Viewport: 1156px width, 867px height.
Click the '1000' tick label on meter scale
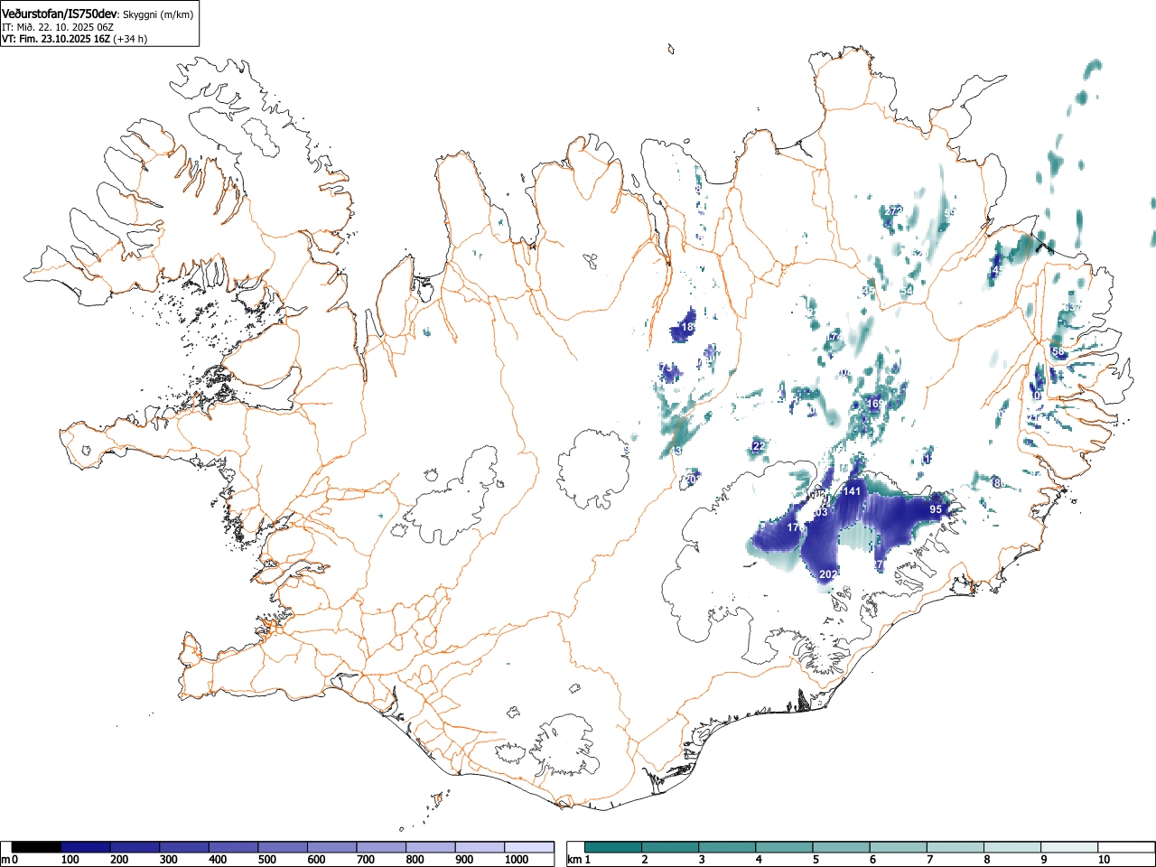coord(516,860)
